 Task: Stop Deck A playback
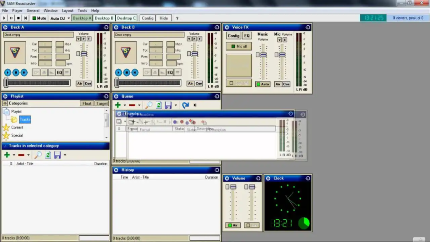pyautogui.click(x=16, y=72)
